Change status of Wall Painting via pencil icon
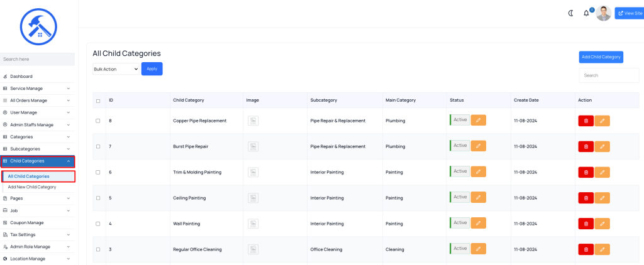This screenshot has width=644, height=265. click(479, 223)
